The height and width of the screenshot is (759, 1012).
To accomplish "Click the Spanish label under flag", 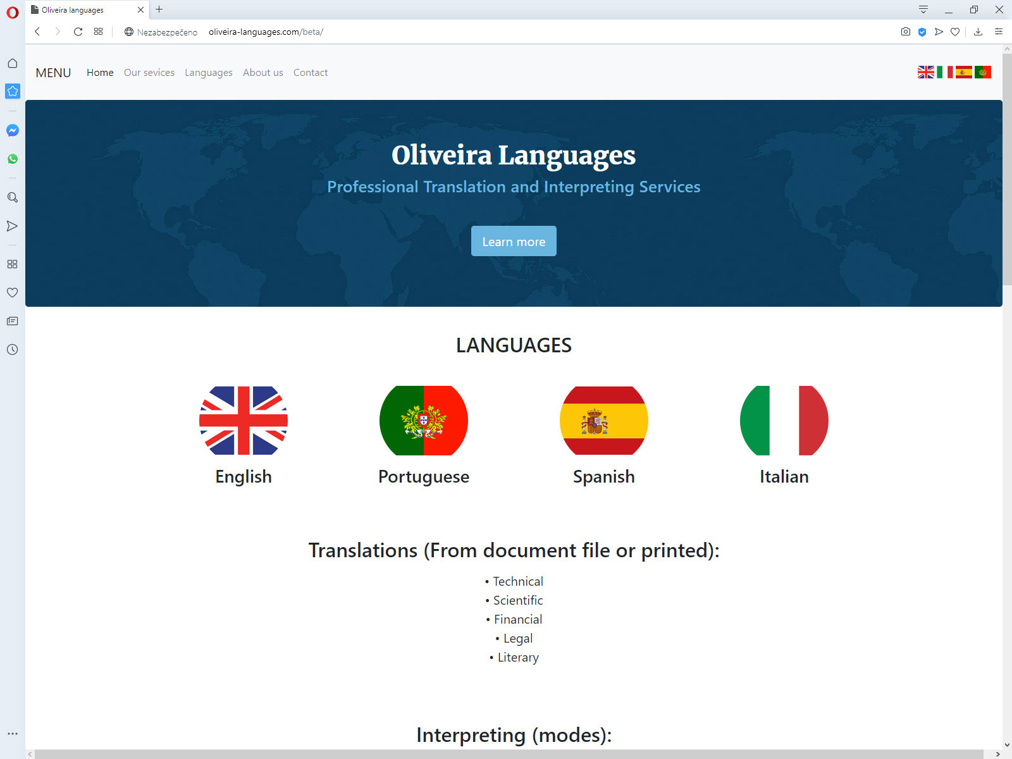I will 604,477.
